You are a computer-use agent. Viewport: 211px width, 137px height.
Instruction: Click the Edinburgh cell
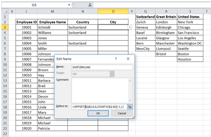coord(166,27)
